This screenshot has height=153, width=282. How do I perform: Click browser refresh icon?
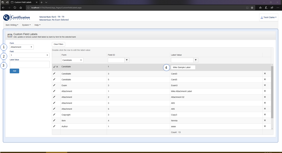coord(15,8)
